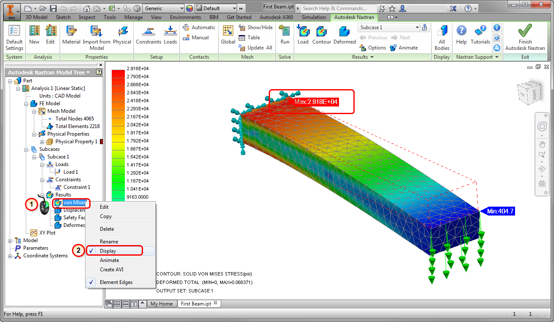Click the Autodesk Exchange X icon
The image size is (554, 322).
453,8
